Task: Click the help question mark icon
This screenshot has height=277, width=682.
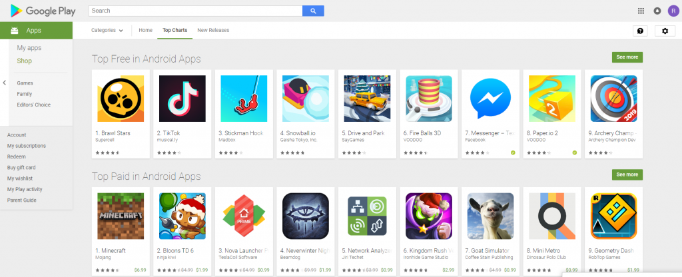Action: click(640, 31)
